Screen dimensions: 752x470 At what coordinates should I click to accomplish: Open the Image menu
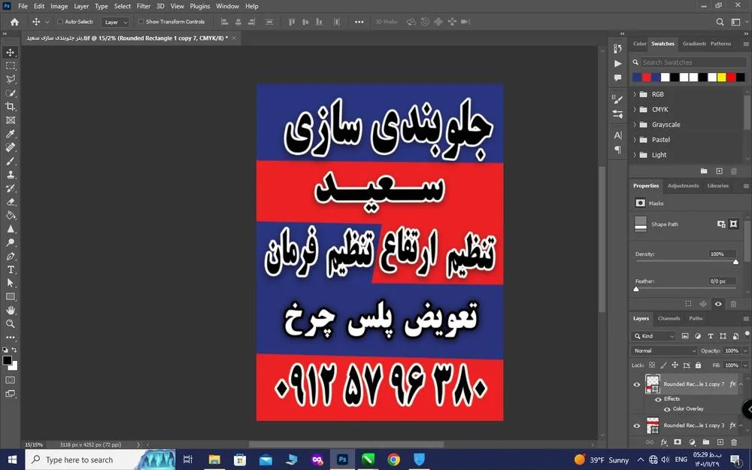(x=59, y=6)
